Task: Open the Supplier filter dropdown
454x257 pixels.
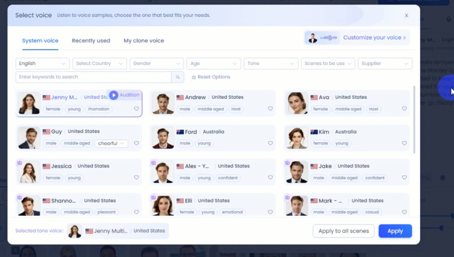Action: (x=385, y=64)
